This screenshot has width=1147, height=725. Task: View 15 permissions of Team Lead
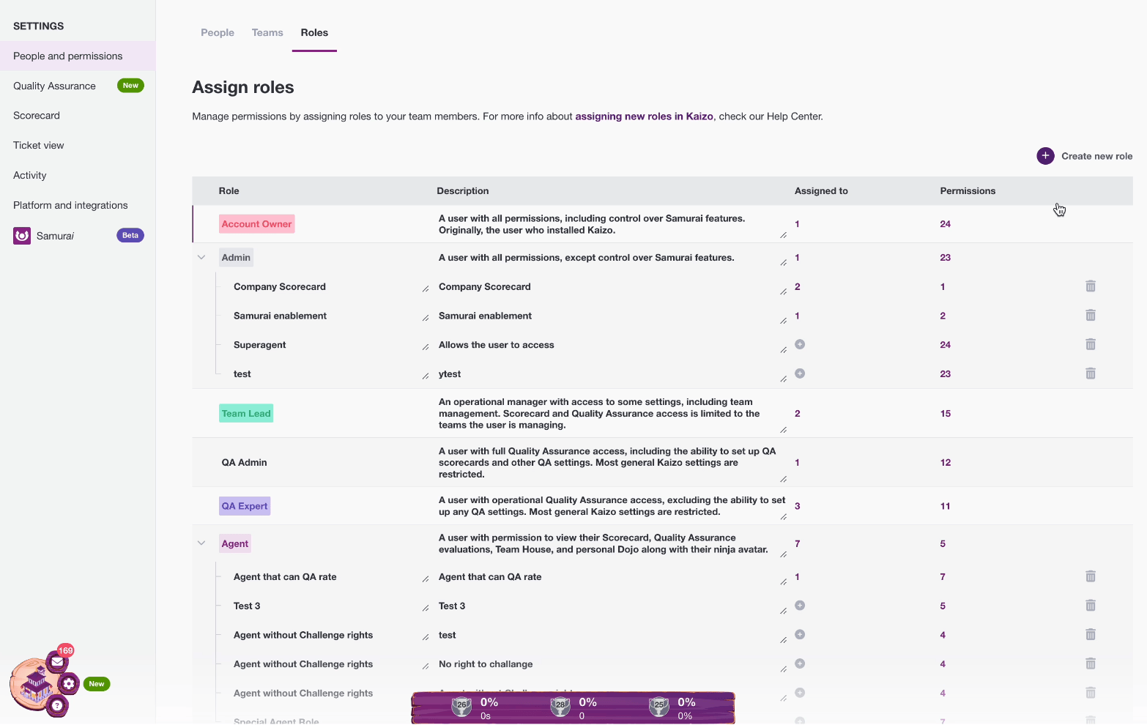click(945, 414)
